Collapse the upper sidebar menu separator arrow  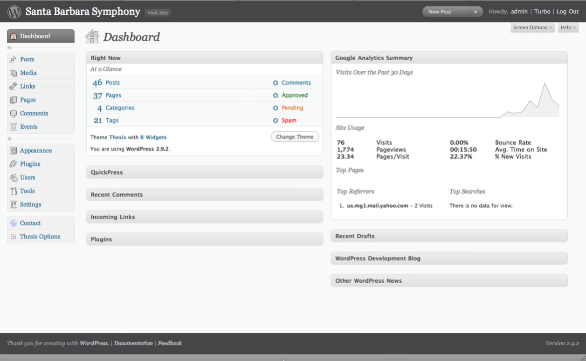(9, 48)
